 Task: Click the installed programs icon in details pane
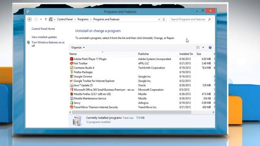[77, 121]
